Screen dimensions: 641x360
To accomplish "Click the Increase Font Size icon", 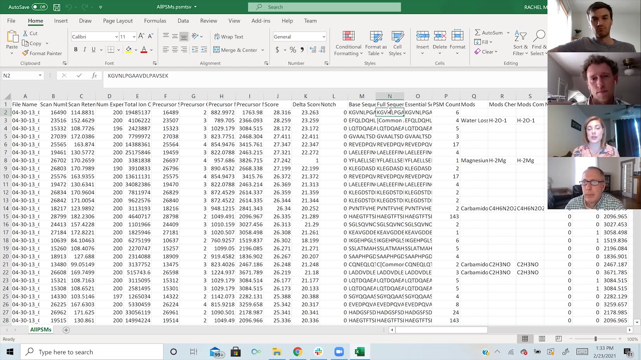I will 141,36.
